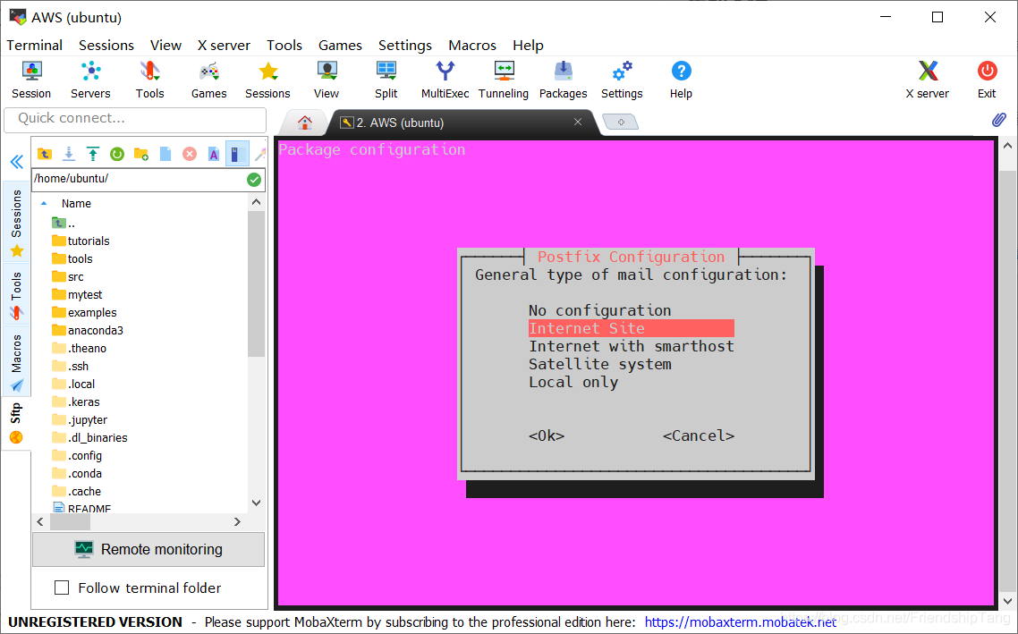
Task: Open the Help question-mark icon
Action: click(681, 80)
